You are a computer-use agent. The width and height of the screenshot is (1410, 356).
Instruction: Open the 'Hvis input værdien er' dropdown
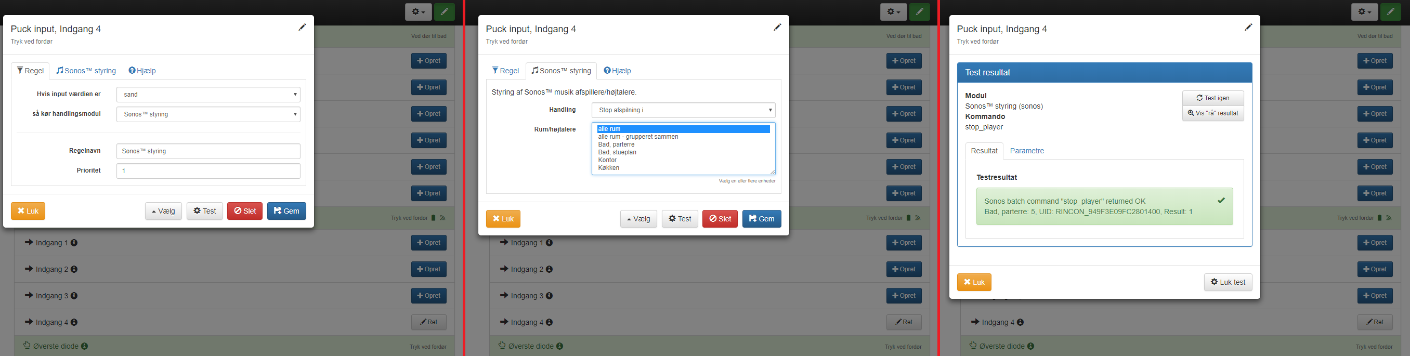(208, 95)
